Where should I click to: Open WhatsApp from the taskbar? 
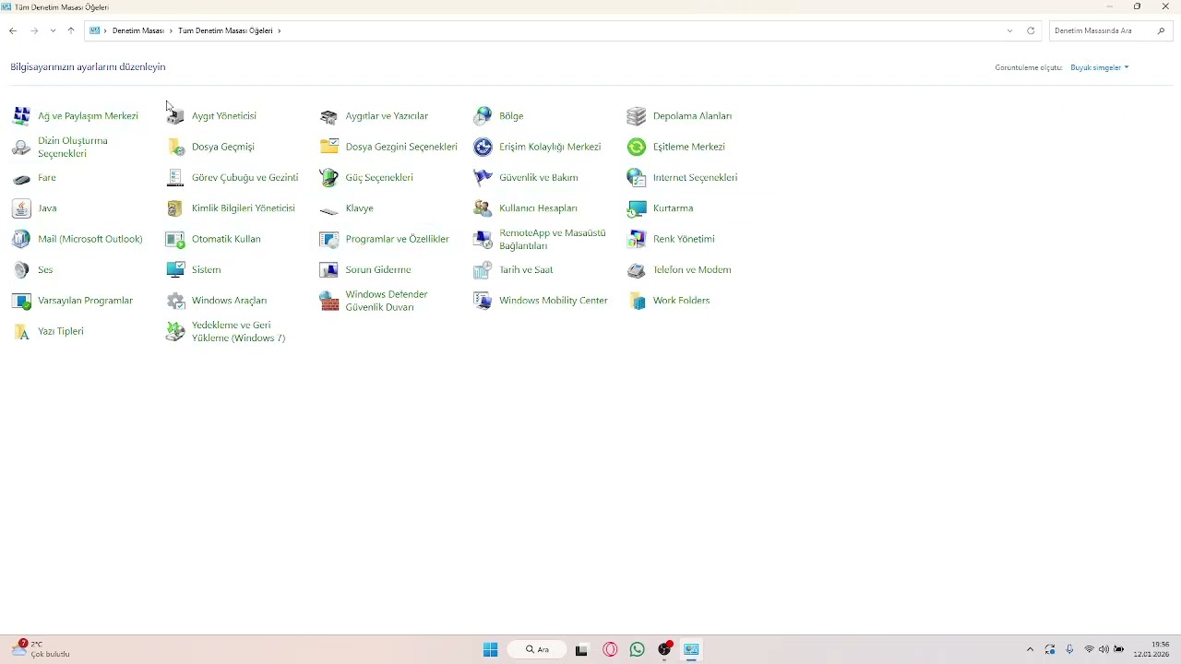[637, 650]
